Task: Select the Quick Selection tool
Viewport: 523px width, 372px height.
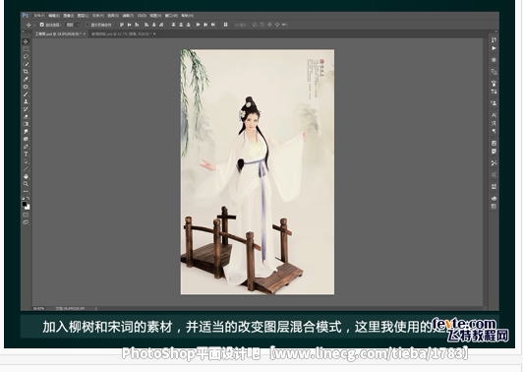Action: [x=26, y=64]
